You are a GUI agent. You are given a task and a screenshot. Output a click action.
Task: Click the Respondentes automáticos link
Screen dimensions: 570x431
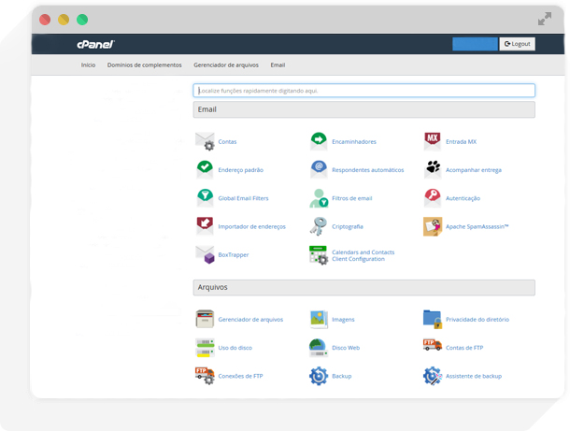click(x=368, y=170)
